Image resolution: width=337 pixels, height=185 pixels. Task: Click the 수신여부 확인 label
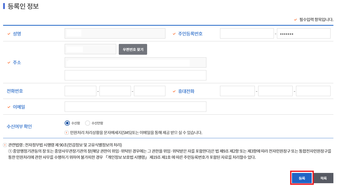click(x=19, y=127)
